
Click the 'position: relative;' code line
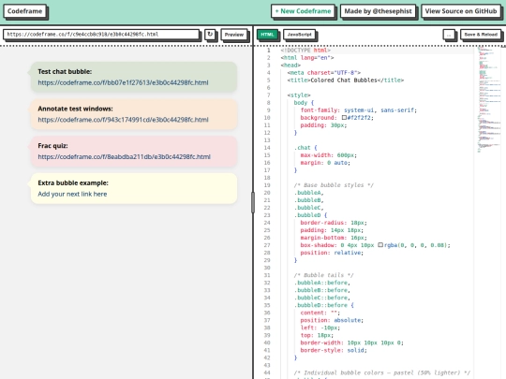point(332,253)
